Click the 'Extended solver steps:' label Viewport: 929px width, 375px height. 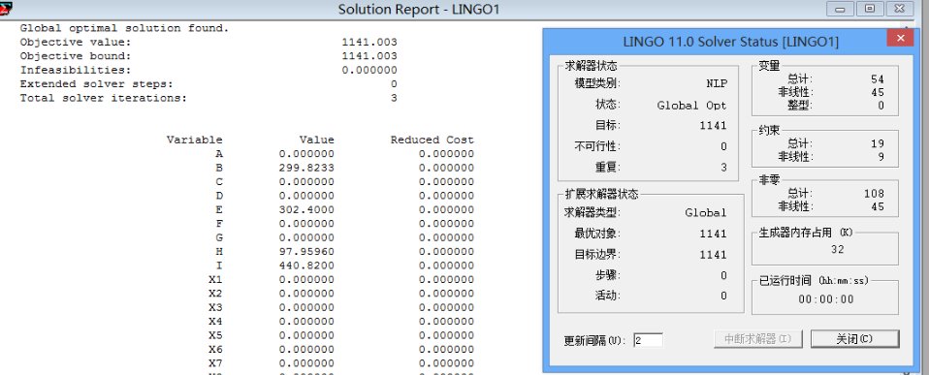(97, 84)
